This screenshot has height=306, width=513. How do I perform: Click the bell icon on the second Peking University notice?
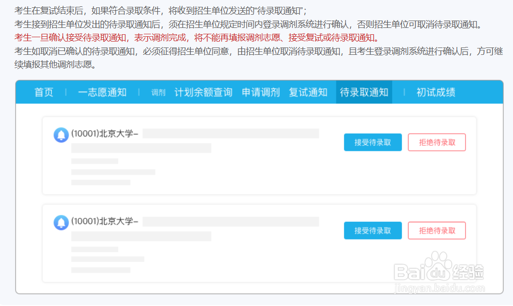[61, 221]
